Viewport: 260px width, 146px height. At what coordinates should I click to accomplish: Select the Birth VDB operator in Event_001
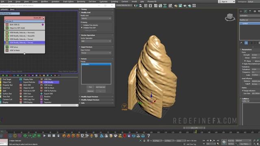click(24, 25)
